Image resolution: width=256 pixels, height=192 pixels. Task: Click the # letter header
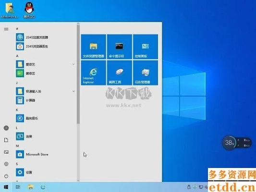[x=17, y=29]
